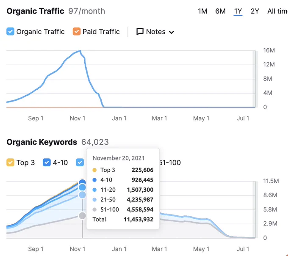The image size is (288, 256).
Task: Click the tooltip Top 3 value 225,606
Action: 143,170
